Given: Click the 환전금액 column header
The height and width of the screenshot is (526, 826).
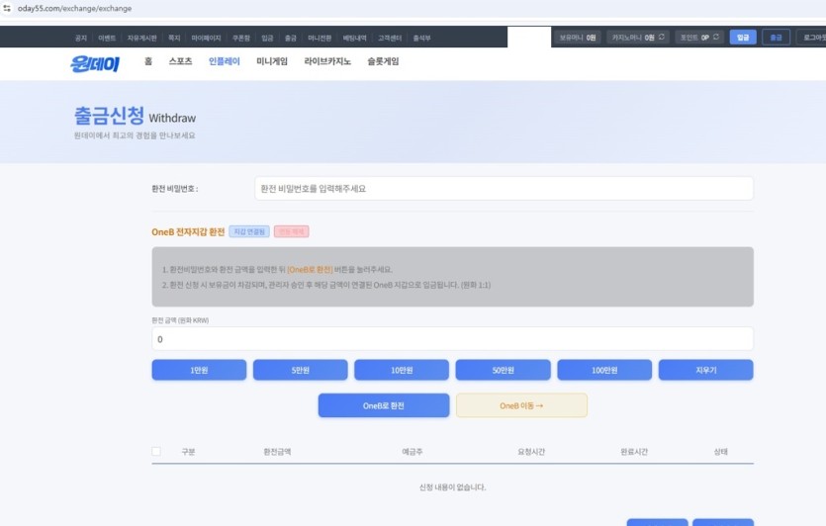Looking at the screenshot, I should (277, 452).
